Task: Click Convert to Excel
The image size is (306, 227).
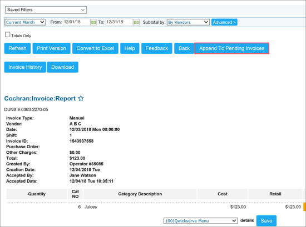Action: pos(95,48)
